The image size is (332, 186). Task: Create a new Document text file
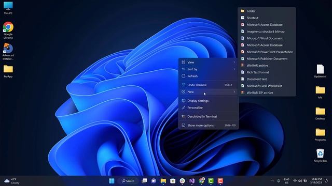click(267, 79)
